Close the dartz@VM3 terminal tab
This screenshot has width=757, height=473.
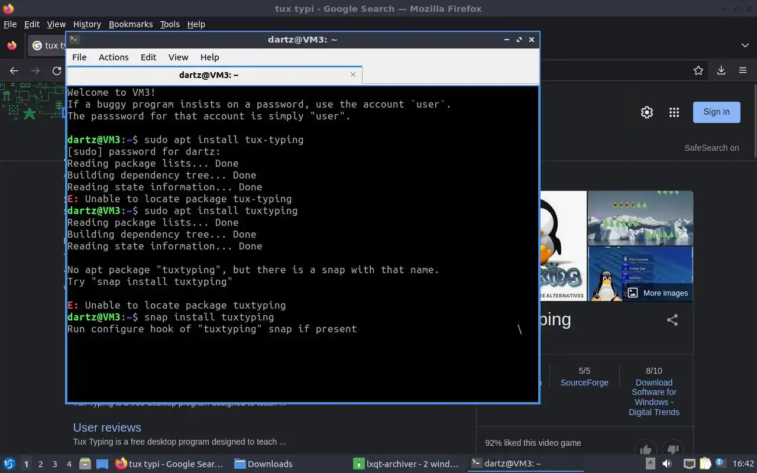(353, 74)
